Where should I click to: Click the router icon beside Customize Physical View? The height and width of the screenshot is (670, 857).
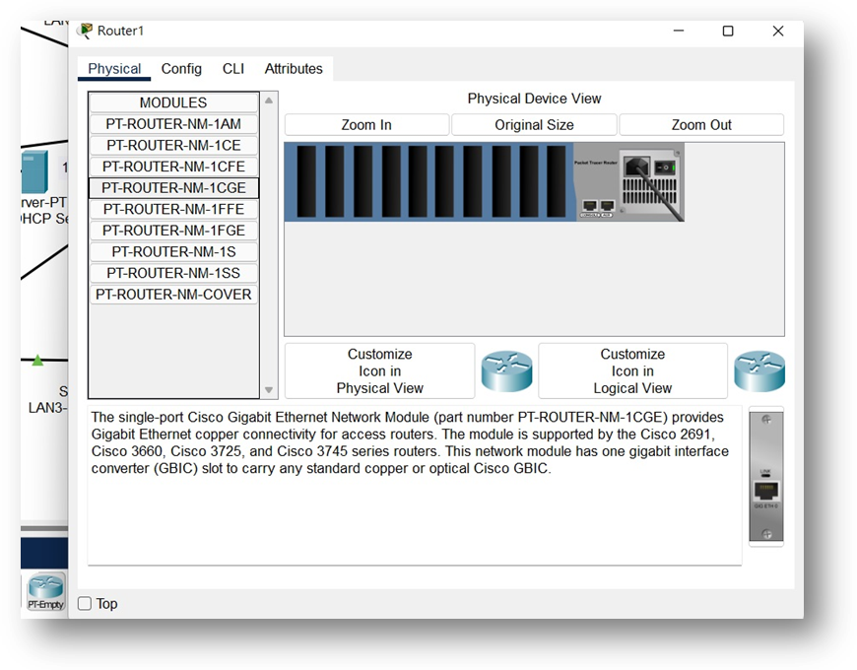506,371
